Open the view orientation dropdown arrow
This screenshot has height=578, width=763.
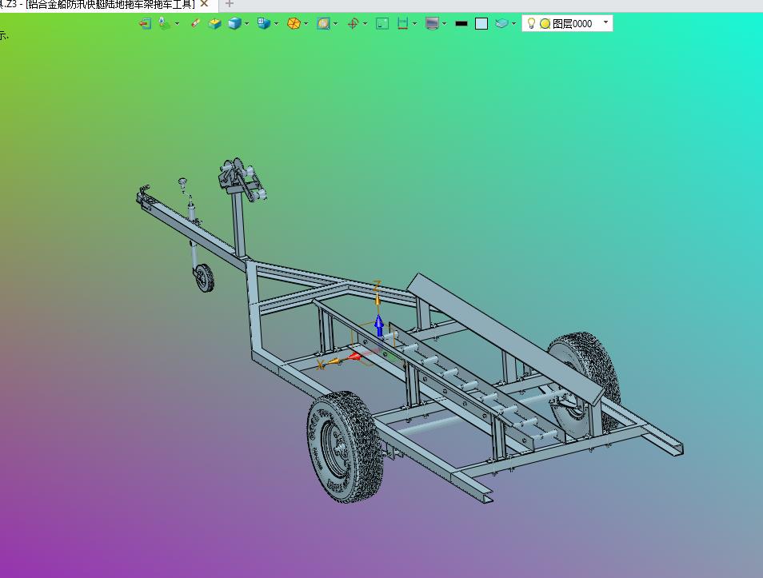(x=277, y=23)
